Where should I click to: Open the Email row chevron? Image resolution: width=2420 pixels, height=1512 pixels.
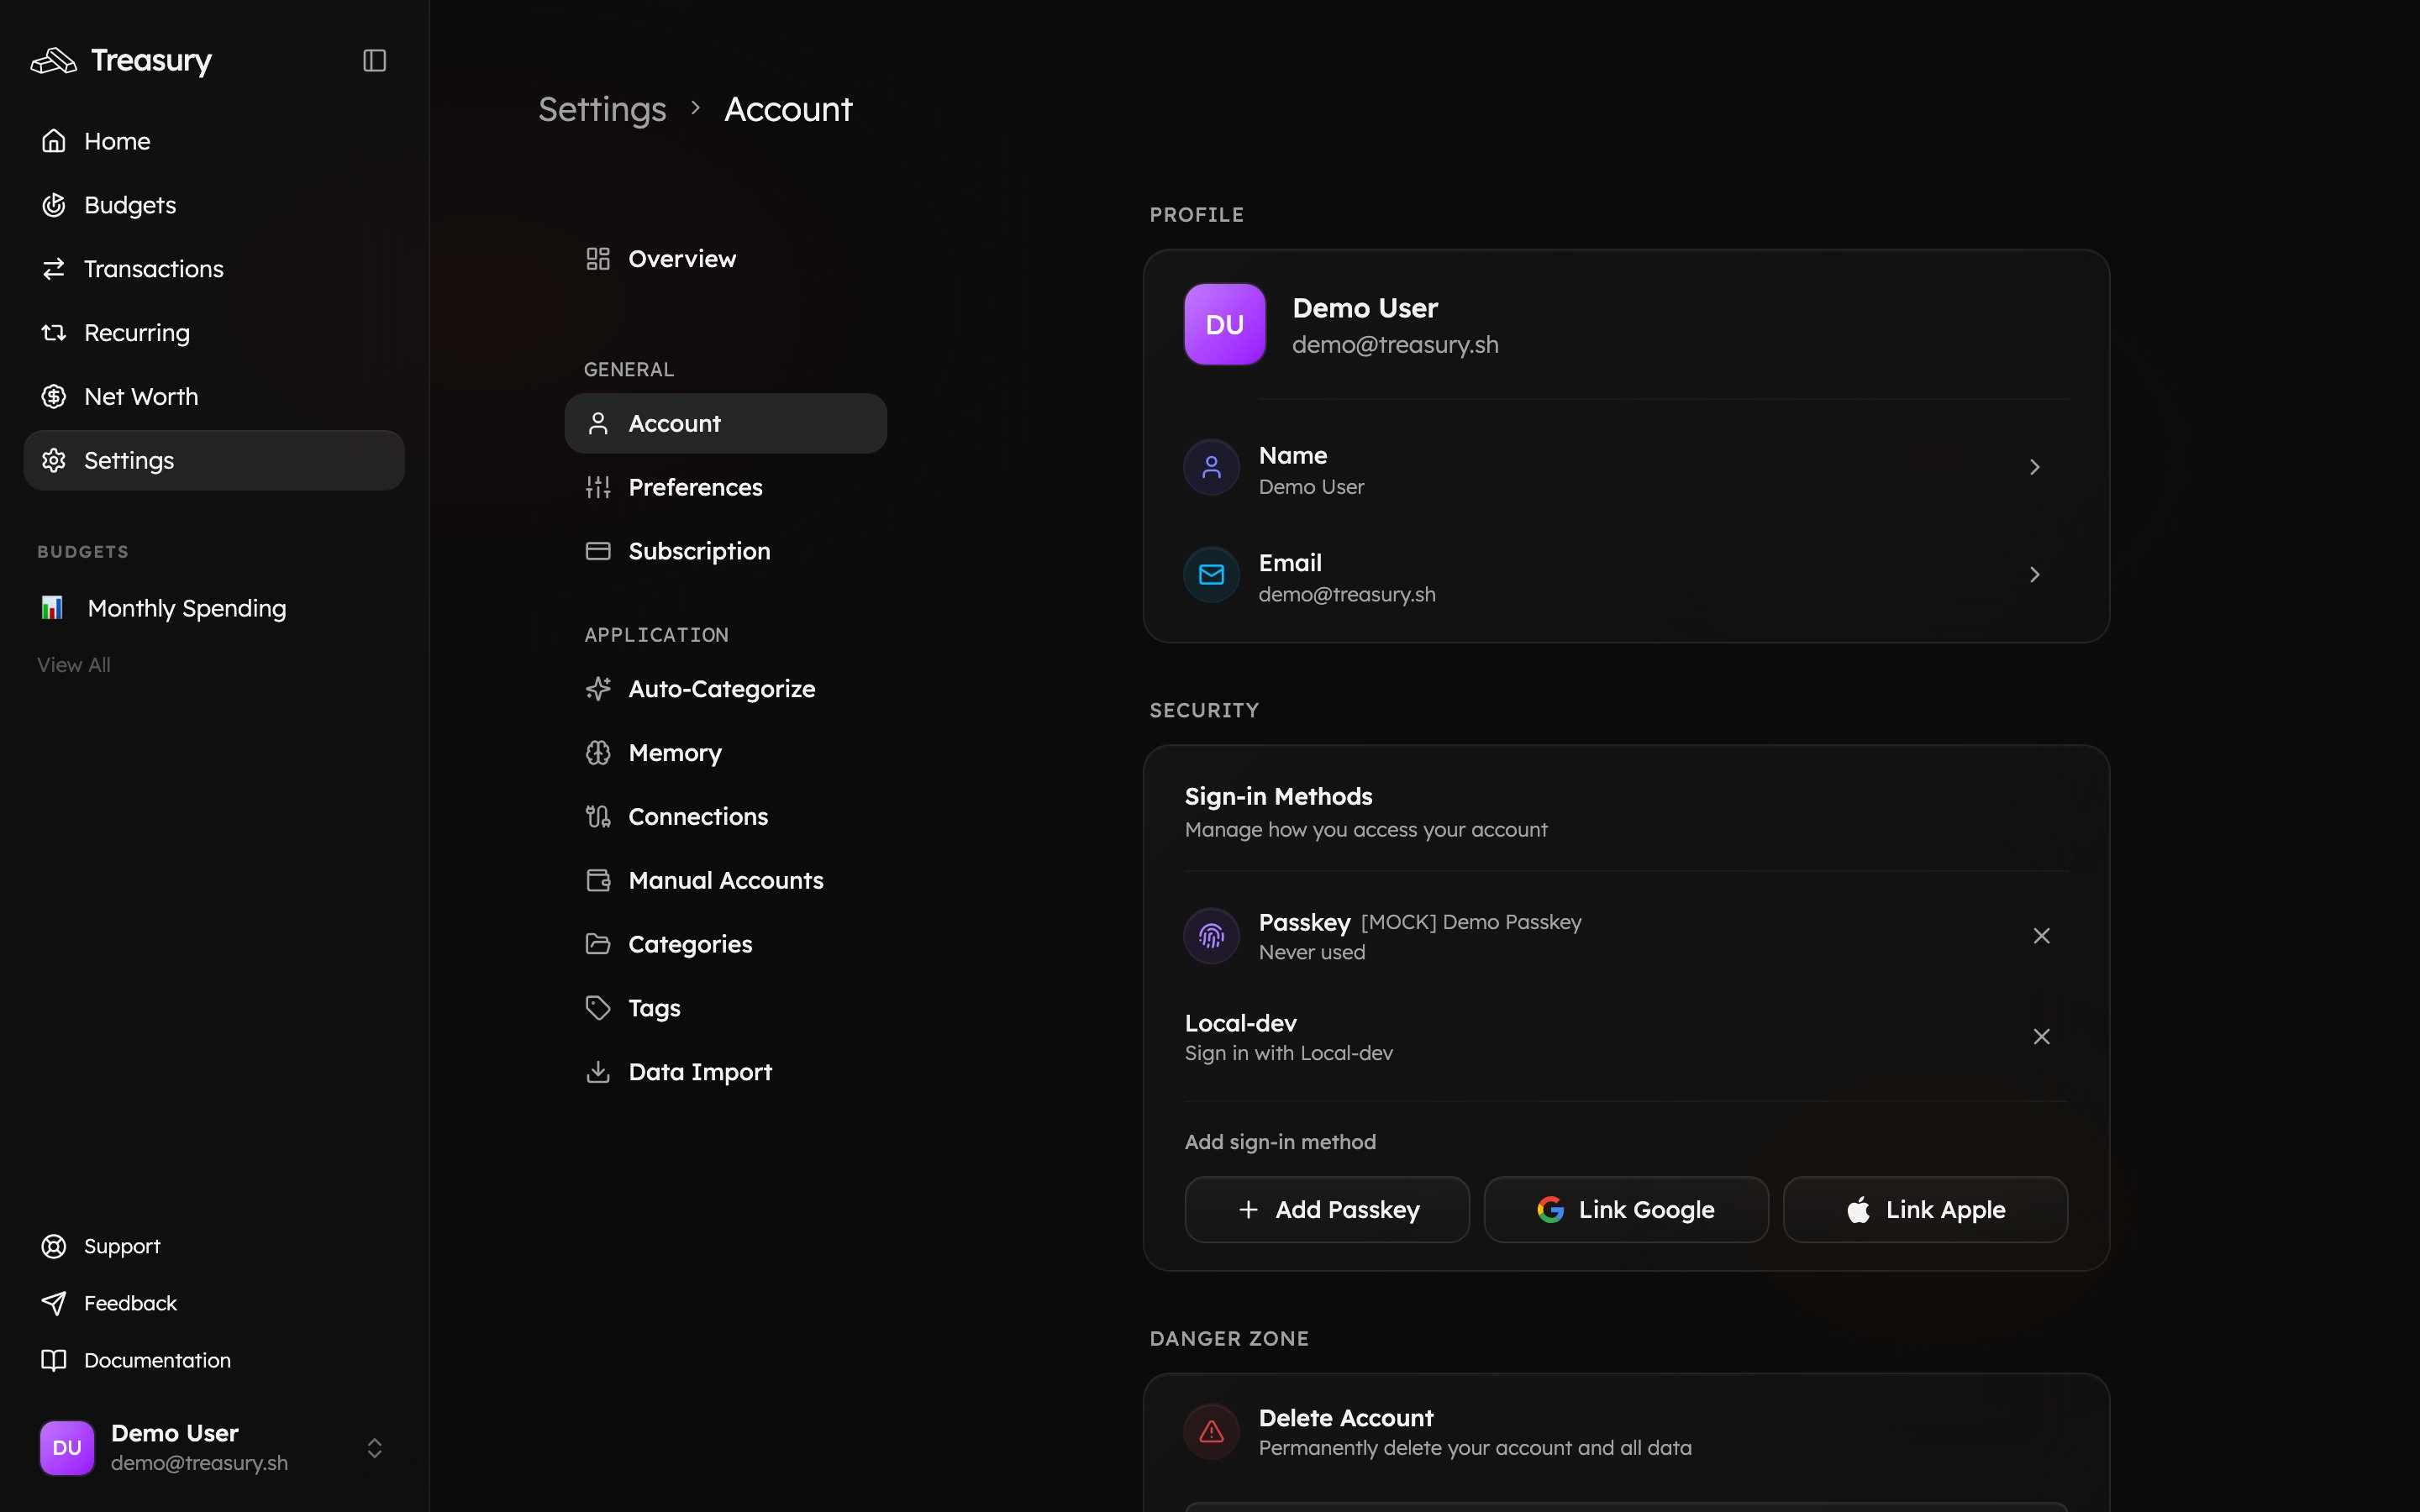coord(2034,575)
